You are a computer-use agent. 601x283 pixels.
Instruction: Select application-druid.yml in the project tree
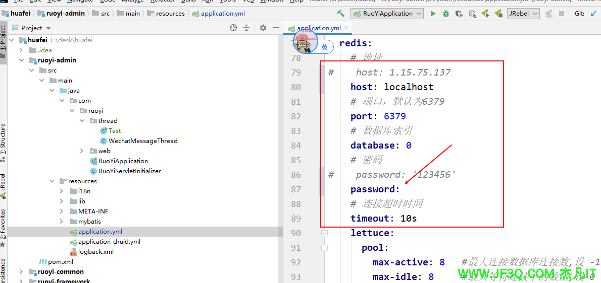[x=109, y=242]
